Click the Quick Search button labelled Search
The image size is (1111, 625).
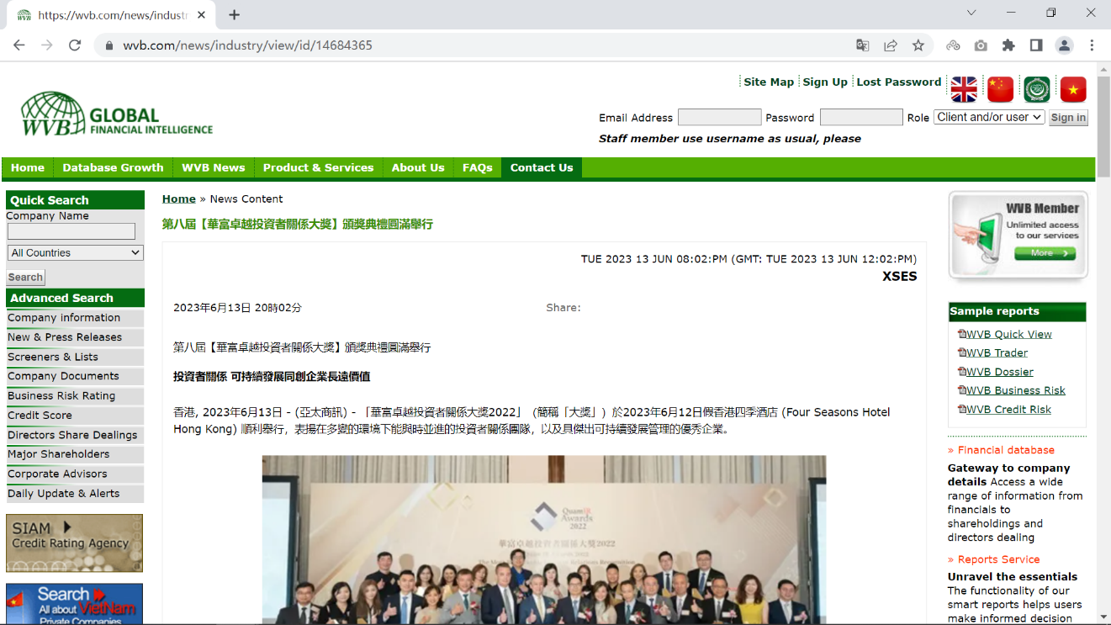(25, 277)
